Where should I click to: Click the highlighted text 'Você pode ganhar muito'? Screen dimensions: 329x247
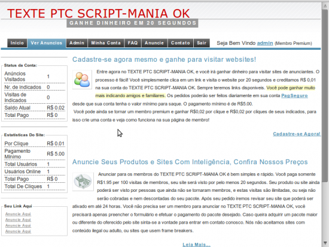[291, 88]
